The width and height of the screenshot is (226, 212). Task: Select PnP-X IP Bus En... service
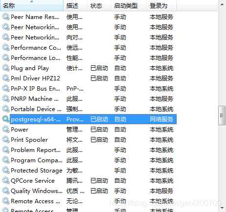click(36, 89)
